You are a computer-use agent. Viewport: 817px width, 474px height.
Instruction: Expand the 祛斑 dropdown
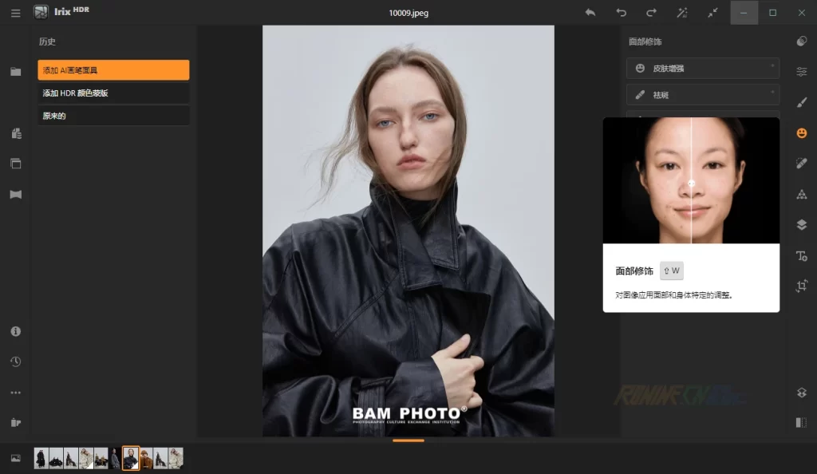point(702,94)
